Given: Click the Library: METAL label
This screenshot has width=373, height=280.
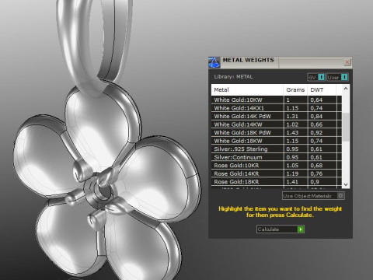Looking at the screenshot, I should 233,77.
